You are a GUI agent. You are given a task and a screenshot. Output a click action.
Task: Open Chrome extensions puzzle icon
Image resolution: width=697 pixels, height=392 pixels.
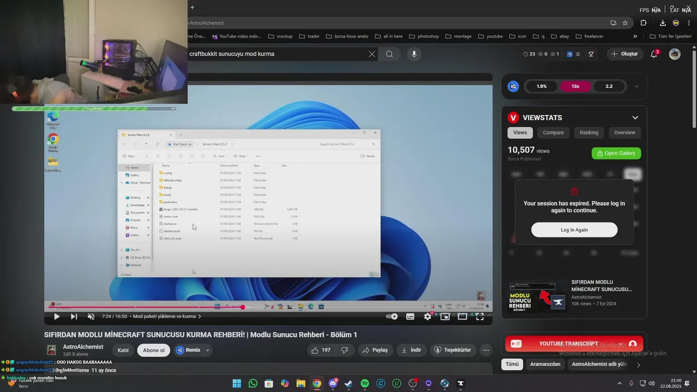coord(644,23)
